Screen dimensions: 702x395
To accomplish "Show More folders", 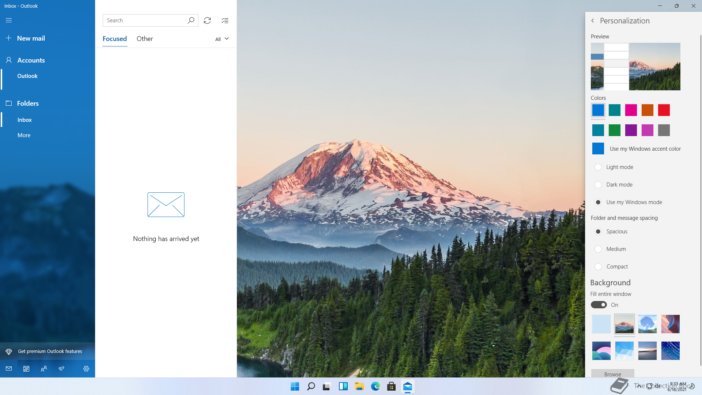I will pyautogui.click(x=24, y=135).
